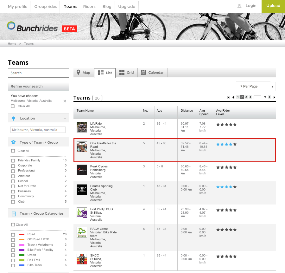Click the red Road color swatch
The width and height of the screenshot is (285, 273).
pyautogui.click(x=22, y=234)
